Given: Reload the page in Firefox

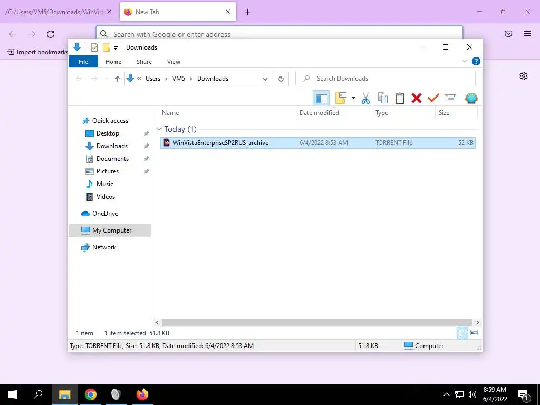Looking at the screenshot, I should point(51,34).
